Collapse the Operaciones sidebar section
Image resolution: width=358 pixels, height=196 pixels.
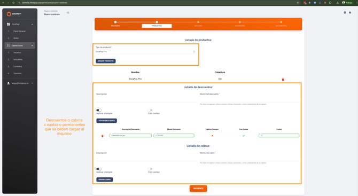click(x=32, y=45)
